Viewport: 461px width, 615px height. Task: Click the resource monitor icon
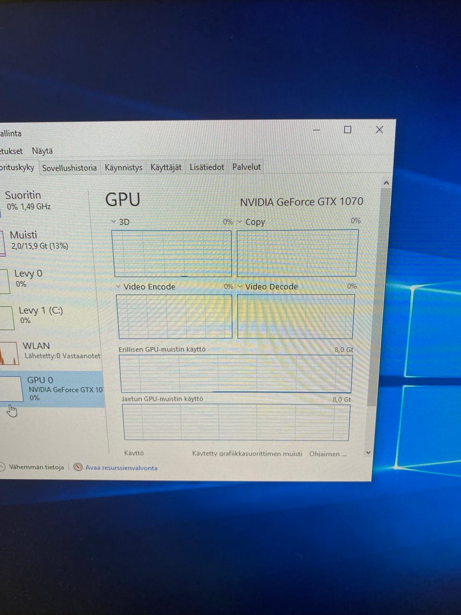78,467
